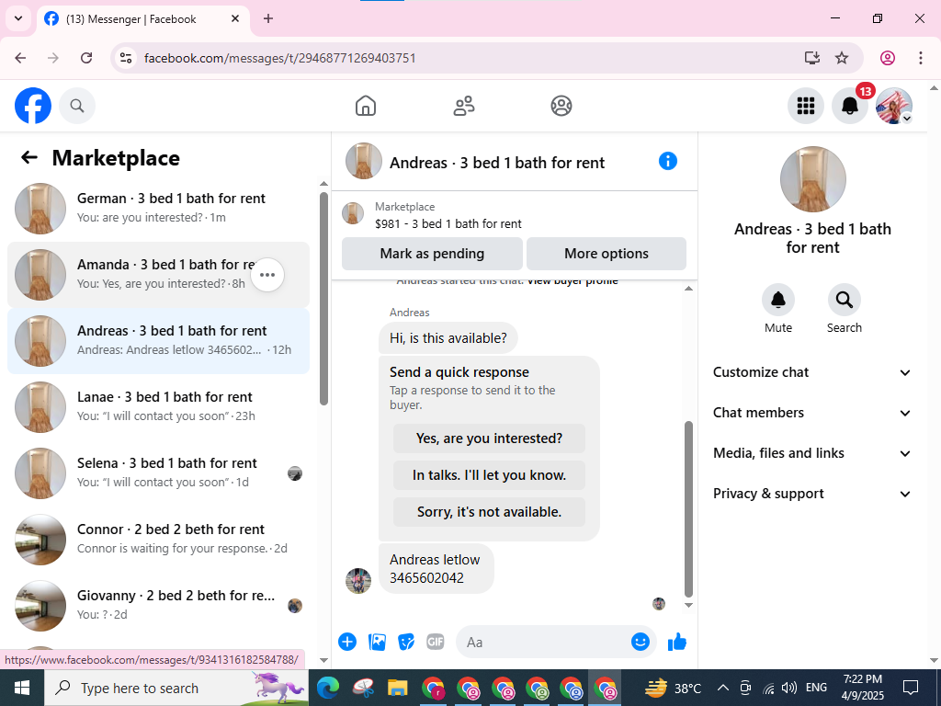Expand Chat members section

(x=812, y=413)
